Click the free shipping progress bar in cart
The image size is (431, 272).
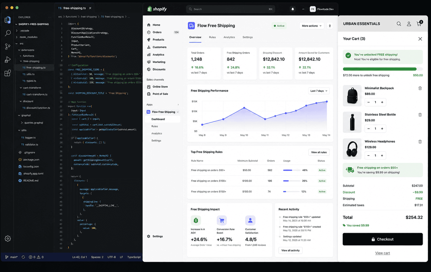(383, 69)
